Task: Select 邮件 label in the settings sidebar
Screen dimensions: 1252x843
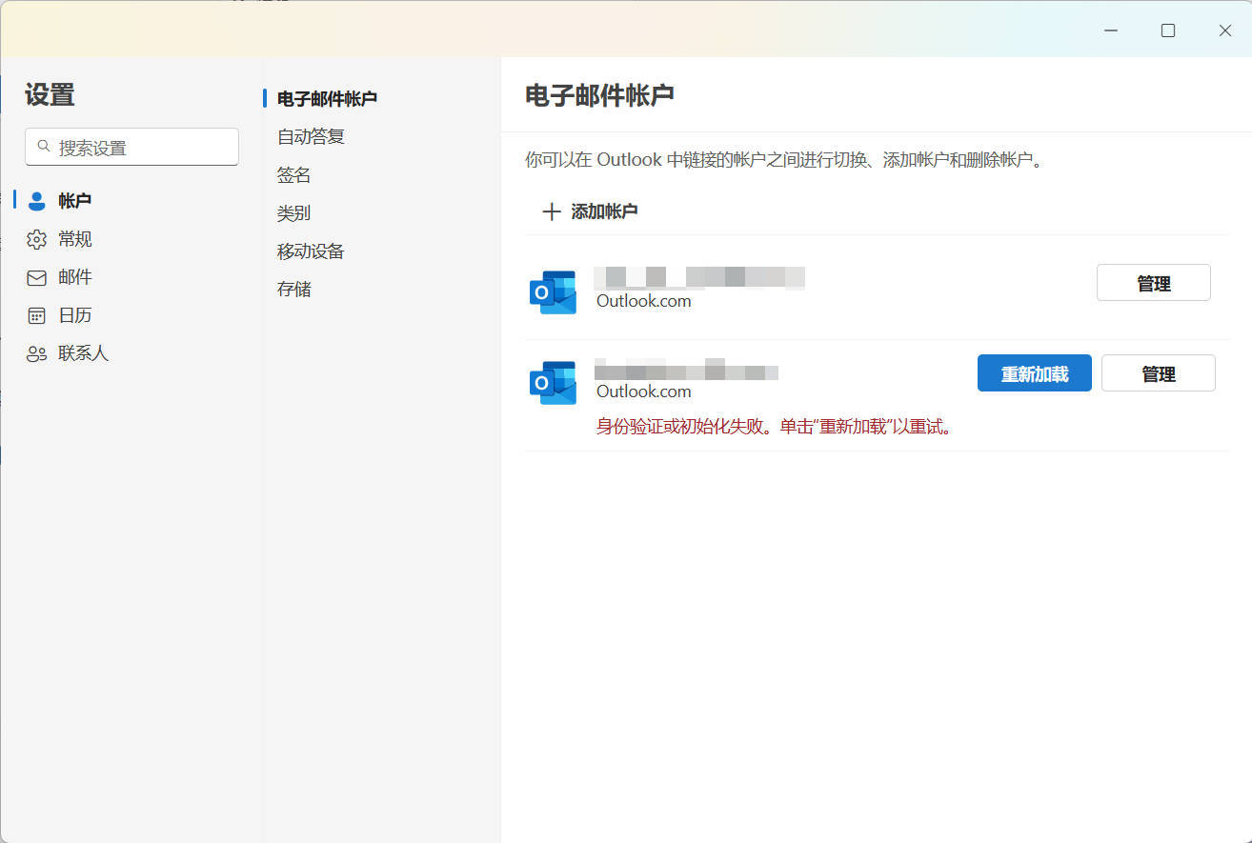Action: tap(75, 277)
